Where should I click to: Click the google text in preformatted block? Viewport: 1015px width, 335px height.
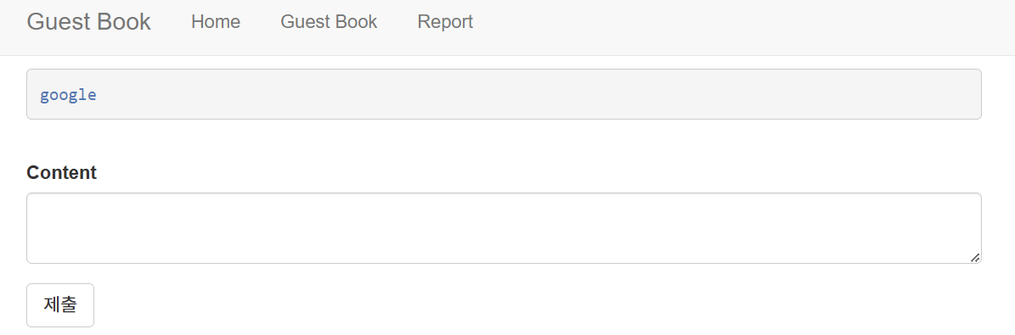point(68,95)
